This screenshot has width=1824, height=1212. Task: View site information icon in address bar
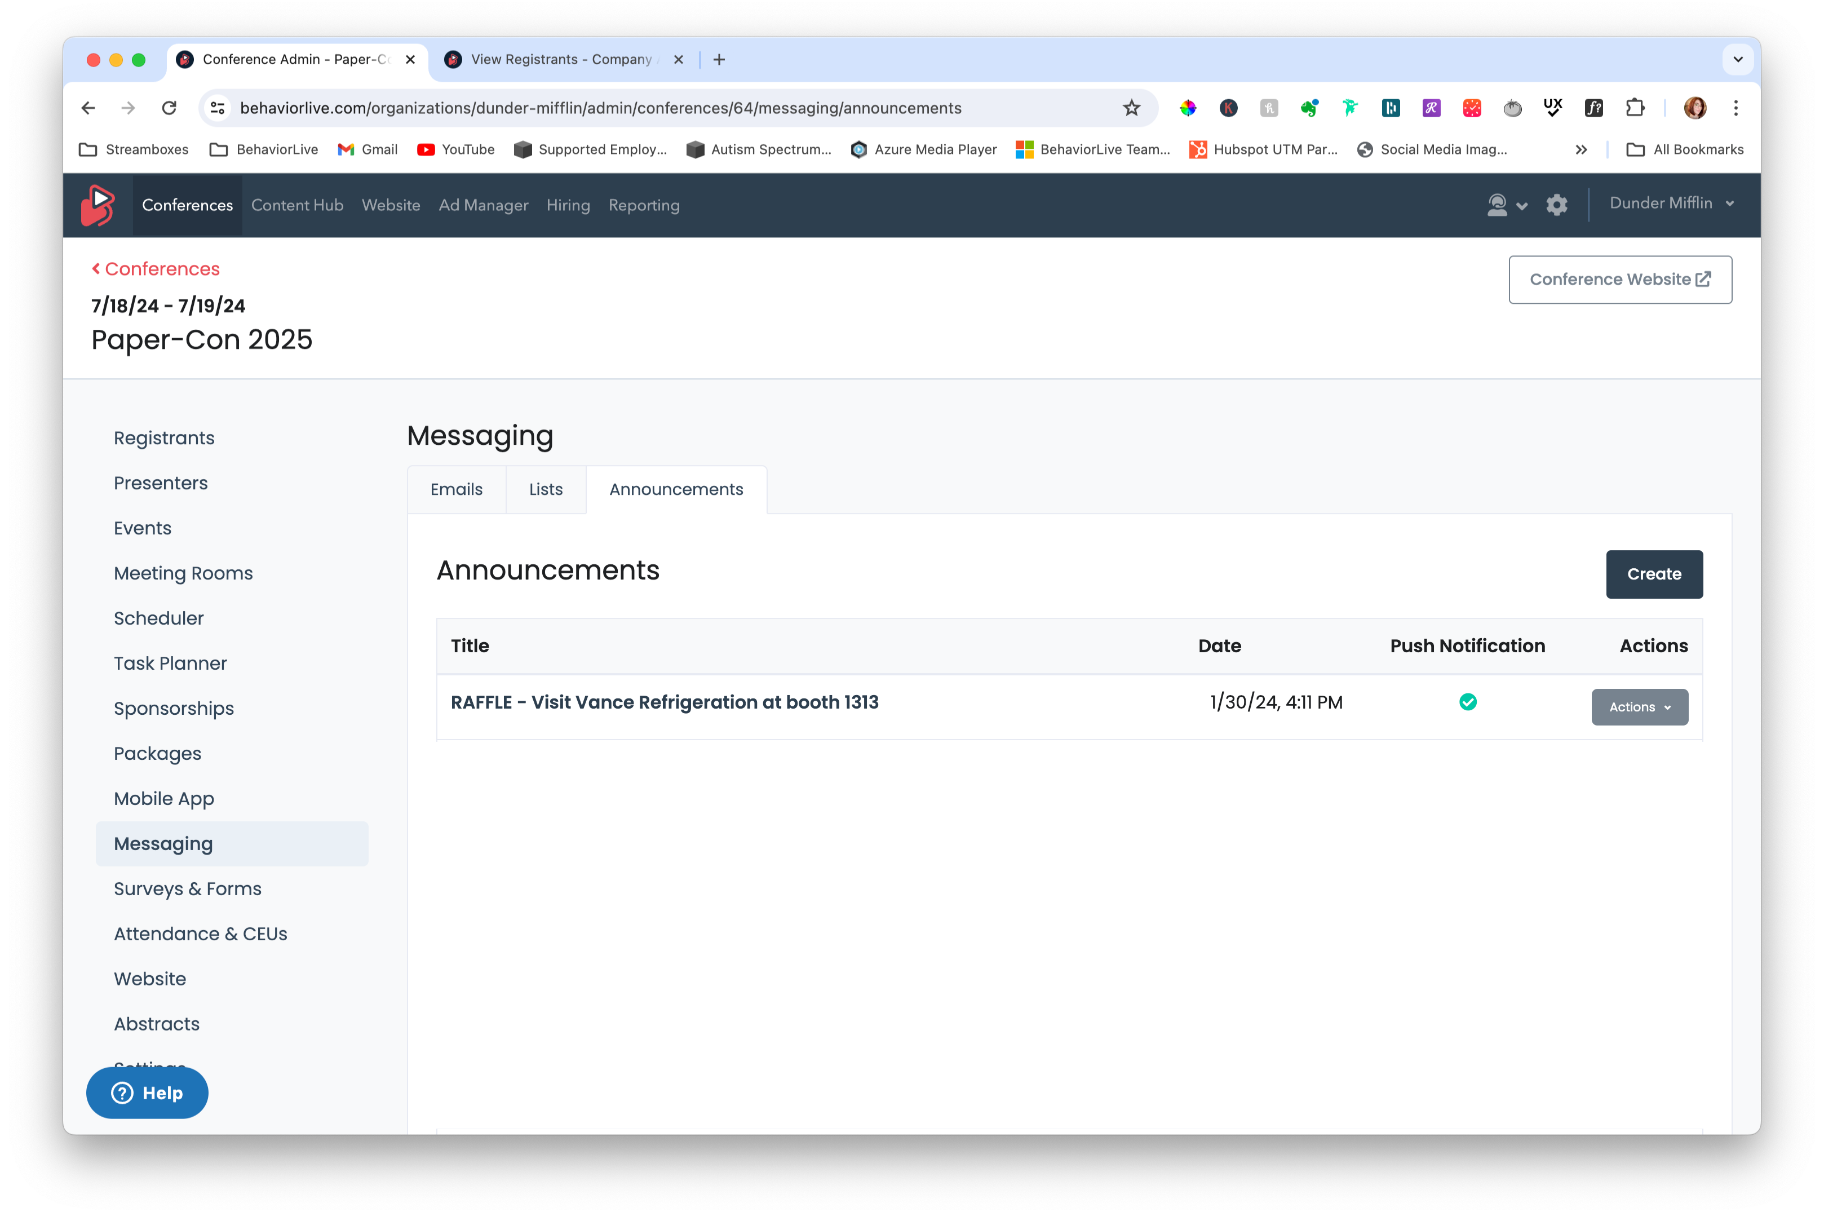pyautogui.click(x=218, y=108)
